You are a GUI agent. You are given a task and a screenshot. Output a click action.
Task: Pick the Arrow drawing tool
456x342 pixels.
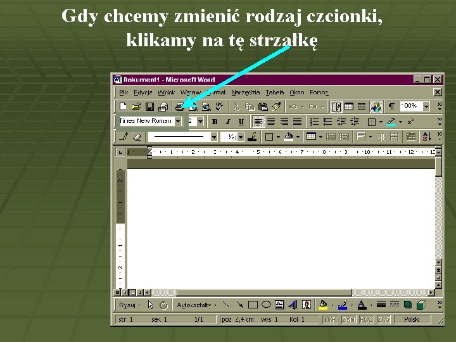(239, 305)
